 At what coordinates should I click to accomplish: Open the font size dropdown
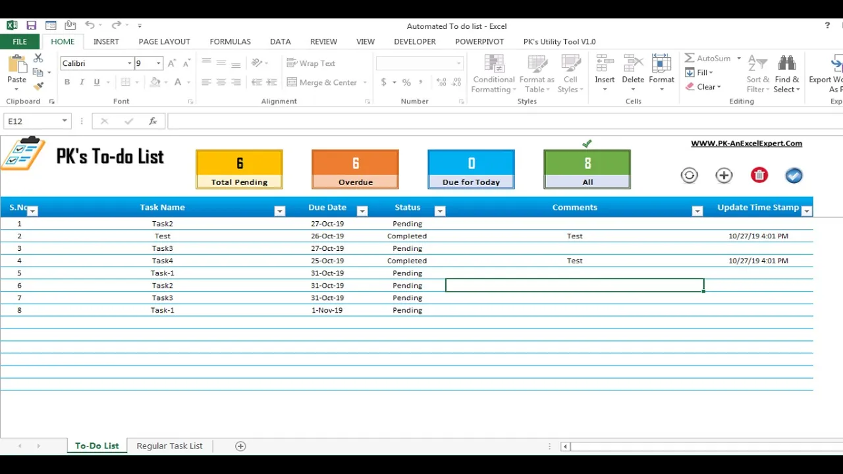click(158, 63)
